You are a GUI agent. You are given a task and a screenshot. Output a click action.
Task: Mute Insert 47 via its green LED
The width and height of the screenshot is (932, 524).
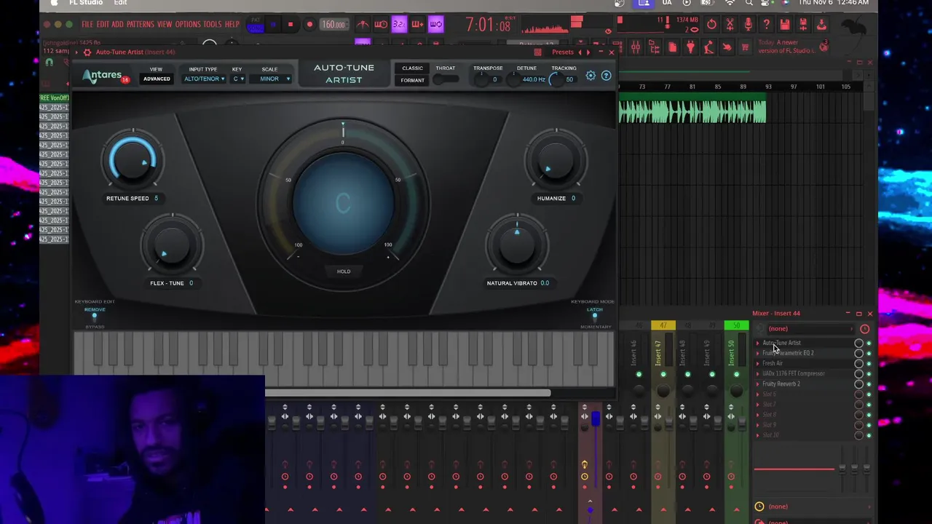[663, 375]
